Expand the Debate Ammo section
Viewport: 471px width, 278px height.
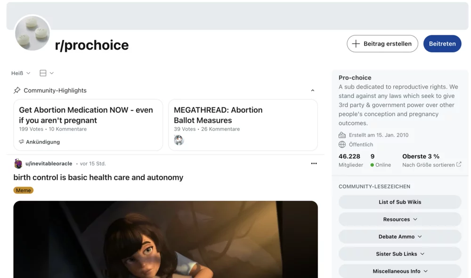399,236
